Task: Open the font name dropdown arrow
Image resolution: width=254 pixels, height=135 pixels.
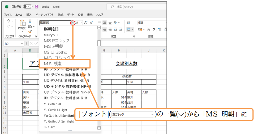Action: 73,23
